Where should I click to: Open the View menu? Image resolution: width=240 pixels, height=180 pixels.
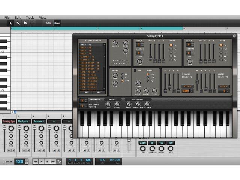(x=43, y=17)
